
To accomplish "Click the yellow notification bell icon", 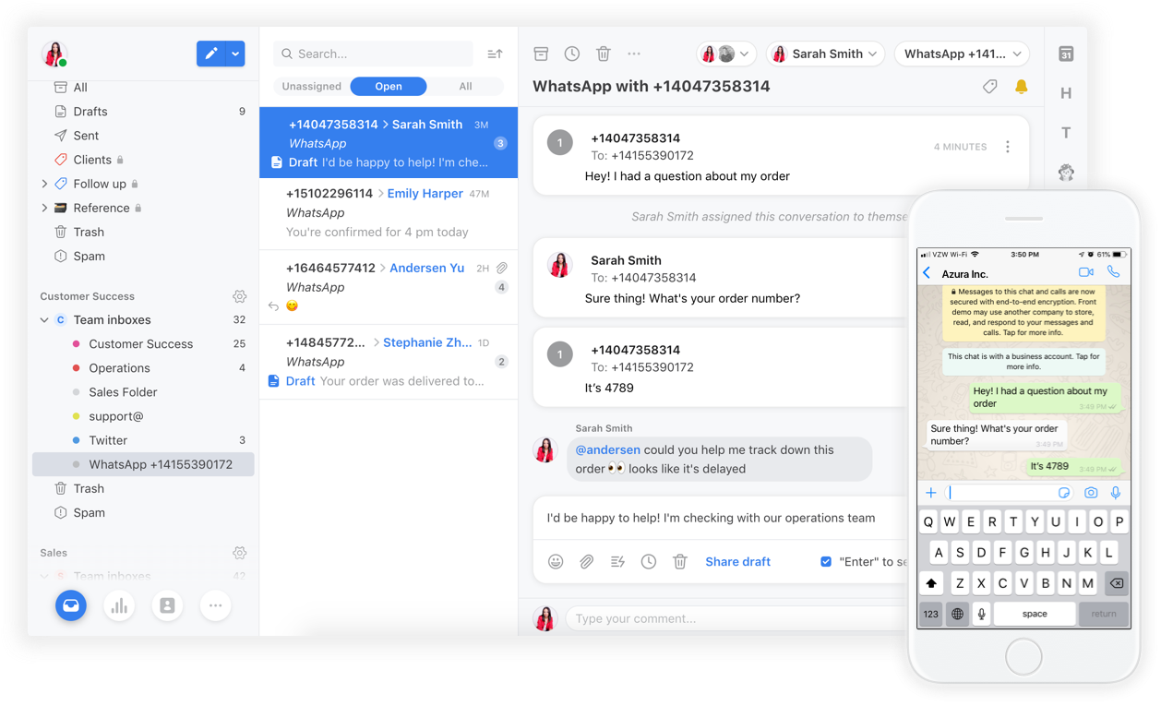I will [1021, 87].
